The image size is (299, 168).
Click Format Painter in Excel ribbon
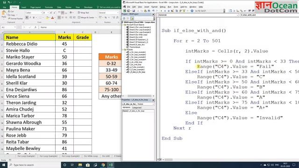pyautogui.click(x=15, y=19)
